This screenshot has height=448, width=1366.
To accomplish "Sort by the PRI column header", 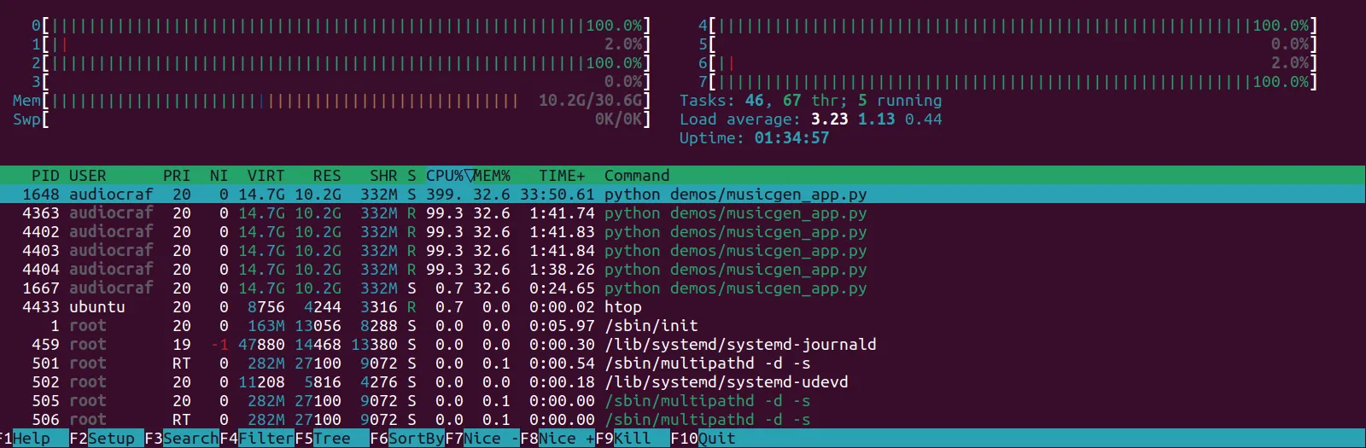I will tap(177, 176).
